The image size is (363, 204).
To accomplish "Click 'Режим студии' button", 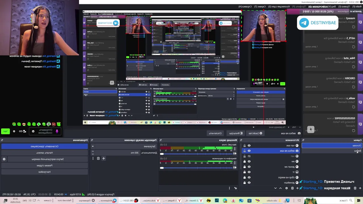I will (45, 165).
